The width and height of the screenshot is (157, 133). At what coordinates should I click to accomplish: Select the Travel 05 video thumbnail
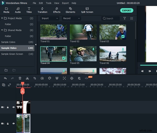tap(83, 54)
